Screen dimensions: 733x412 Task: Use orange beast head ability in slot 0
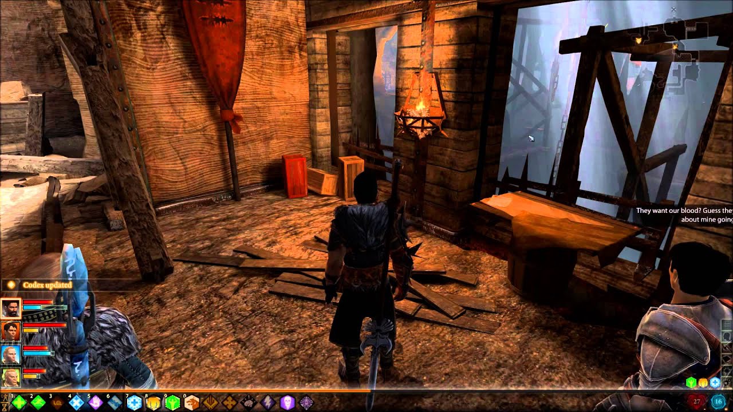192,403
